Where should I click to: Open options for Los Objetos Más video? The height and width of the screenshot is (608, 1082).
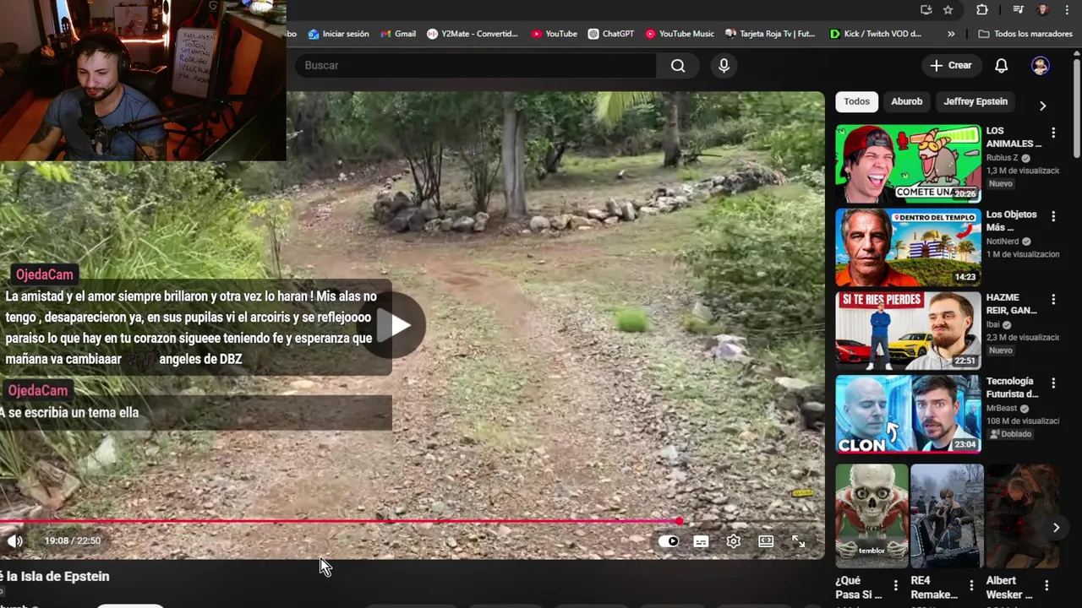pyautogui.click(x=1053, y=216)
